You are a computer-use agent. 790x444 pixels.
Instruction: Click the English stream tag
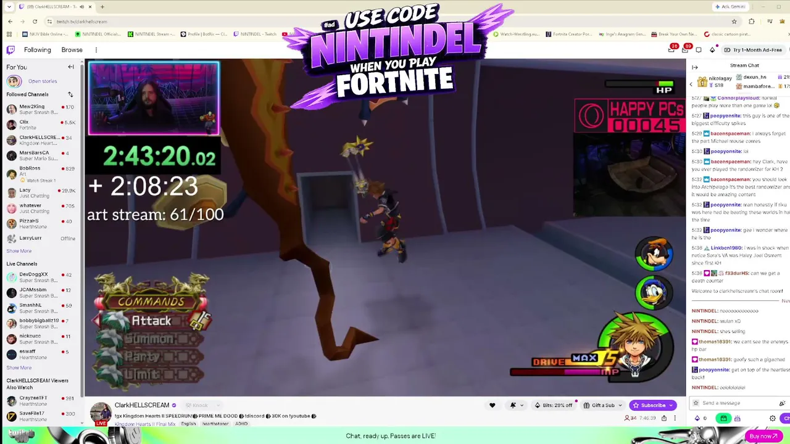pos(189,424)
